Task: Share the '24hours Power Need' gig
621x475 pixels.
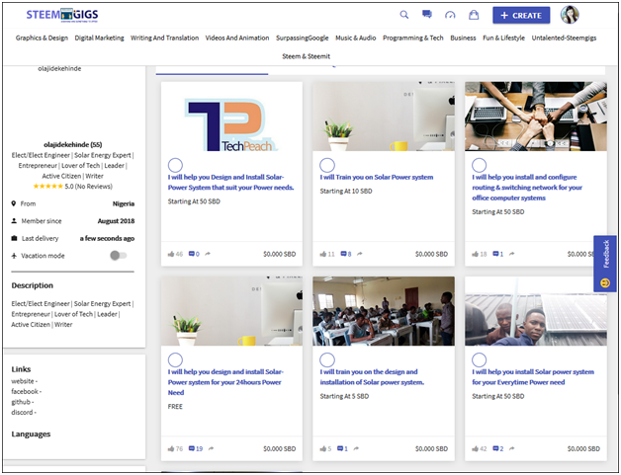Action: pos(211,448)
